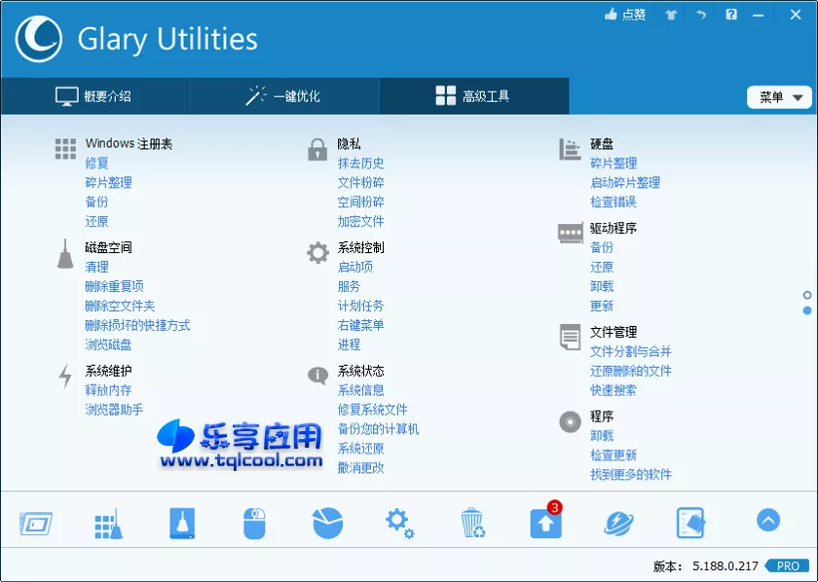Open the 菜单 dropdown
Screen dimensions: 818x582
click(x=778, y=97)
